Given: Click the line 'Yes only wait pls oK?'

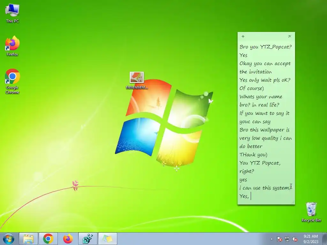Looking at the screenshot, I should click(265, 80).
